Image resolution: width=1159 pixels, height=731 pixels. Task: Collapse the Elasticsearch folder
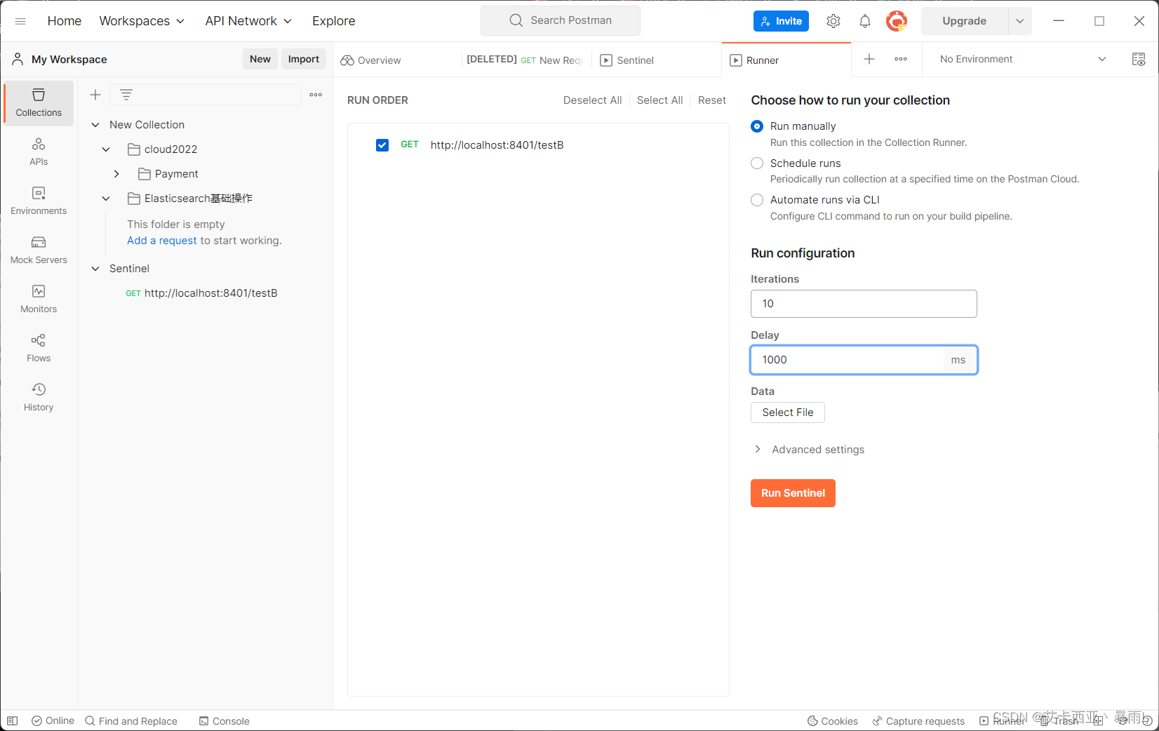tap(106, 199)
